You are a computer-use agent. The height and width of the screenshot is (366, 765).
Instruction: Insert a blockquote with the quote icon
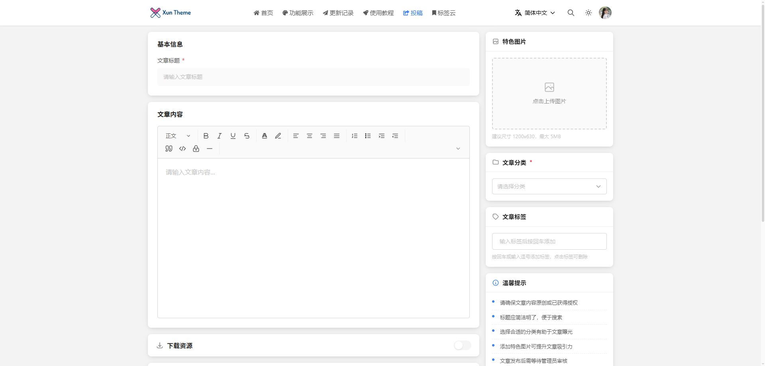[x=169, y=149]
